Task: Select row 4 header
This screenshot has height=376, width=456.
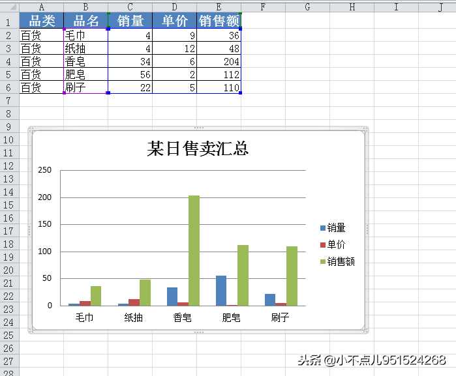Action: (x=8, y=61)
